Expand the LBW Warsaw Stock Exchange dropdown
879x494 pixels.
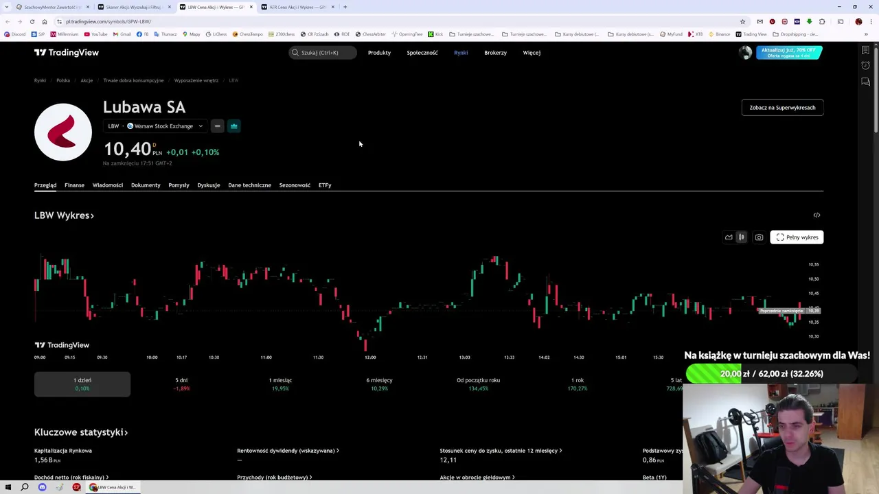(x=155, y=126)
